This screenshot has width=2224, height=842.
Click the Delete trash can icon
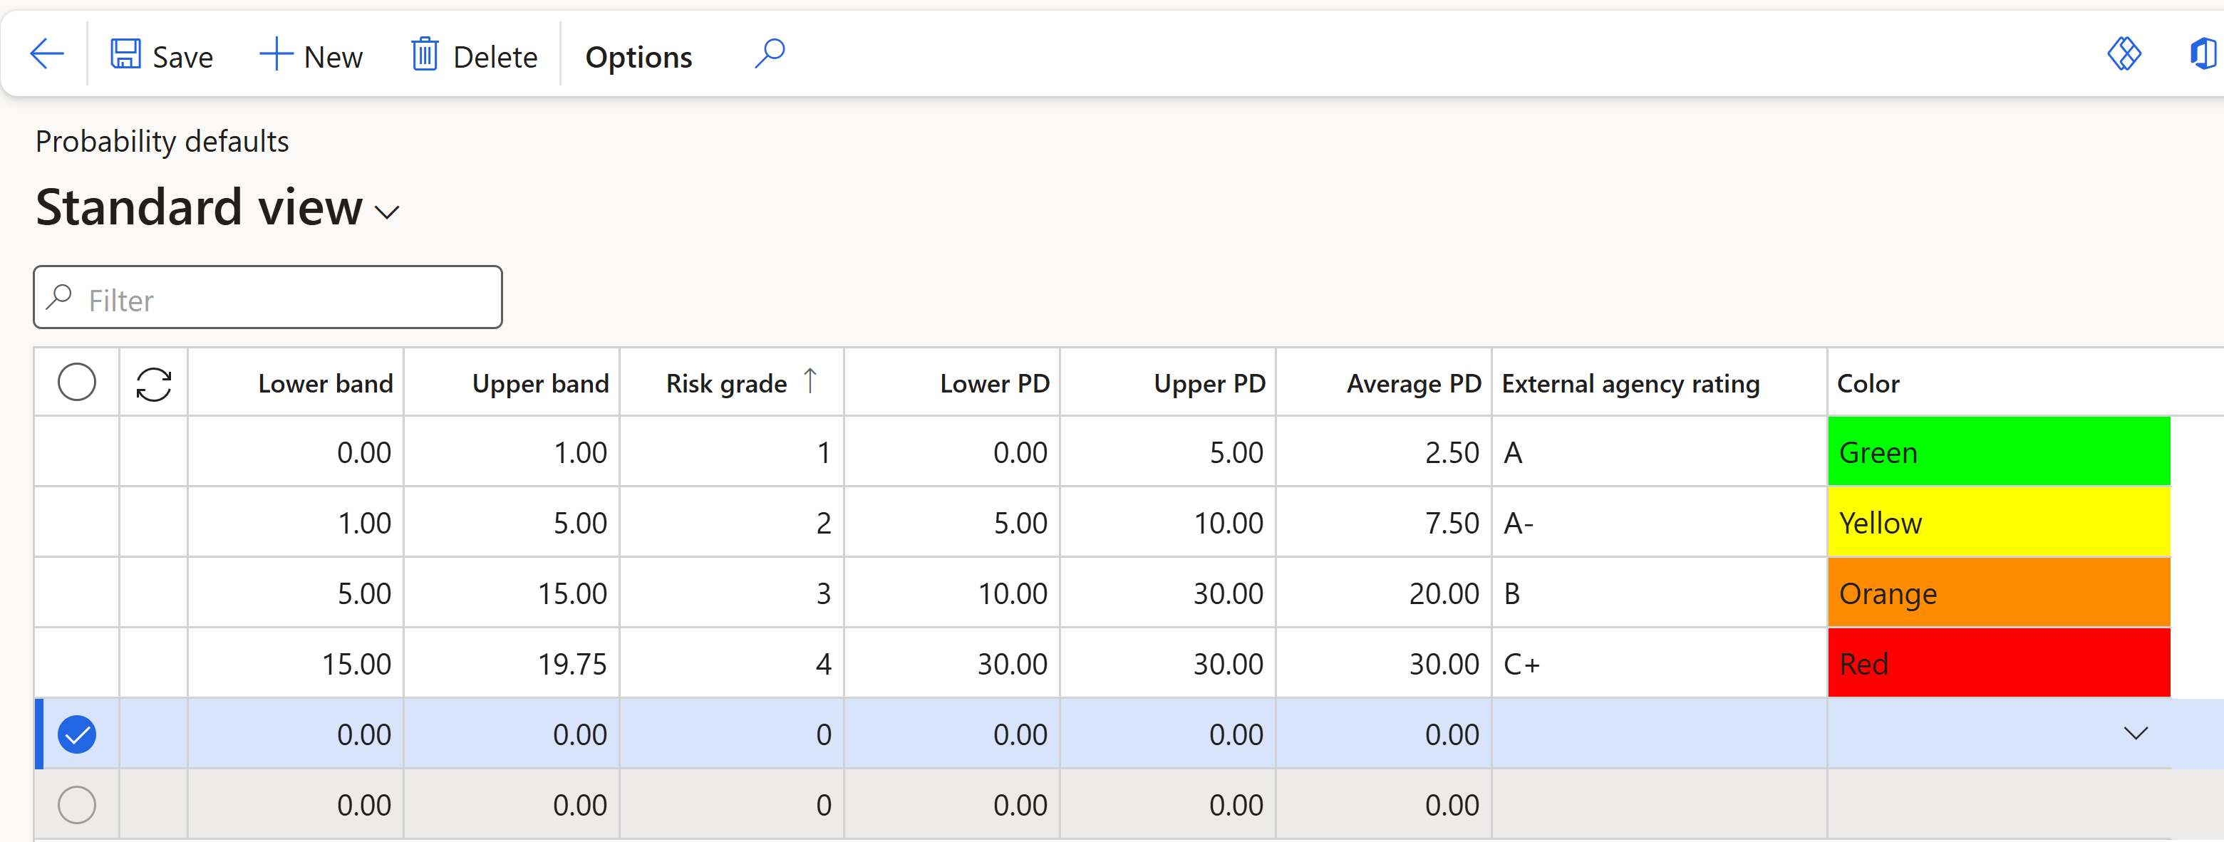[424, 54]
